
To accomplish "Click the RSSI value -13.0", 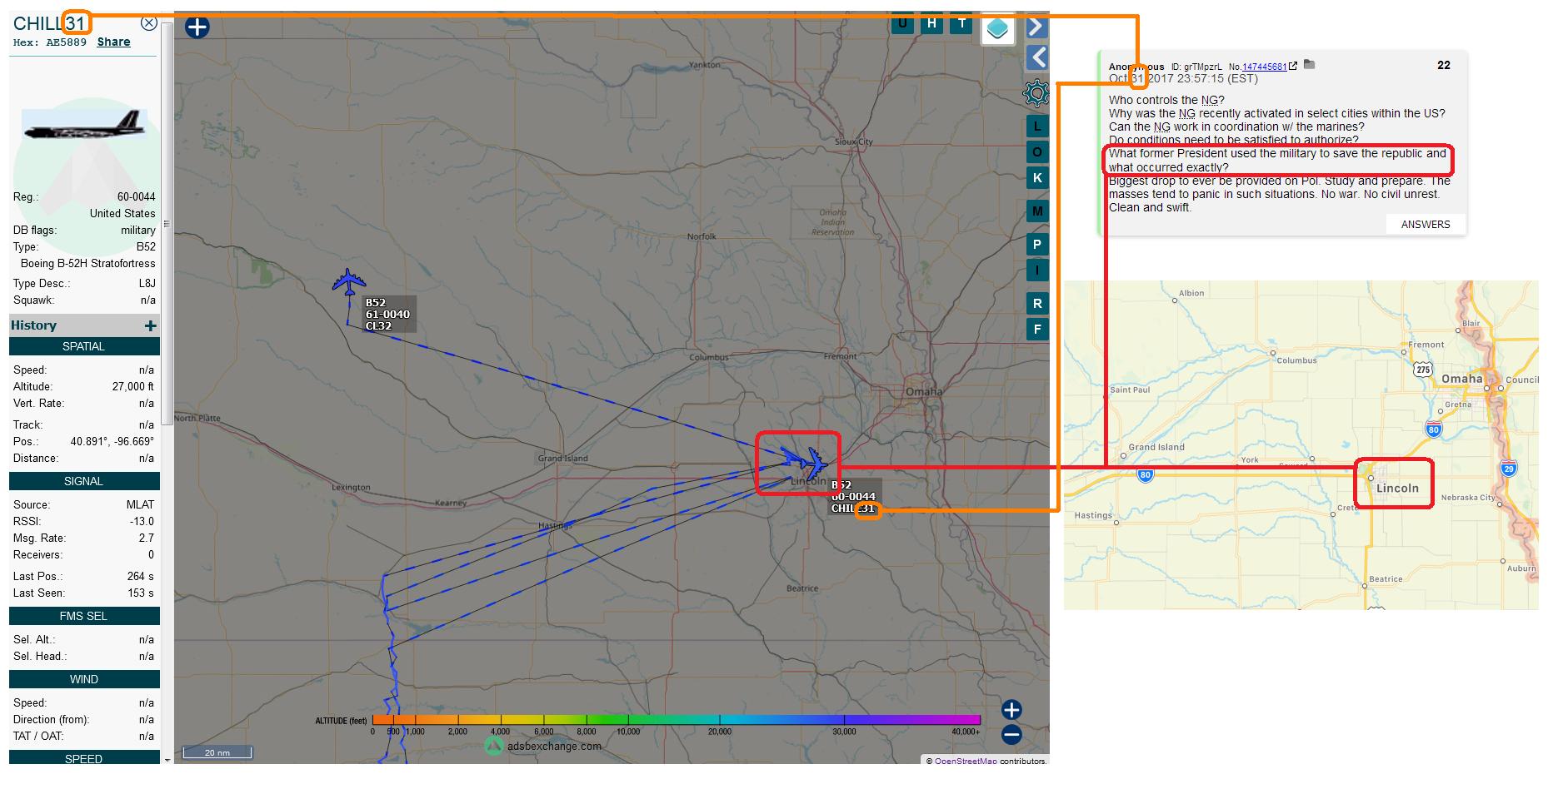I will [x=142, y=522].
